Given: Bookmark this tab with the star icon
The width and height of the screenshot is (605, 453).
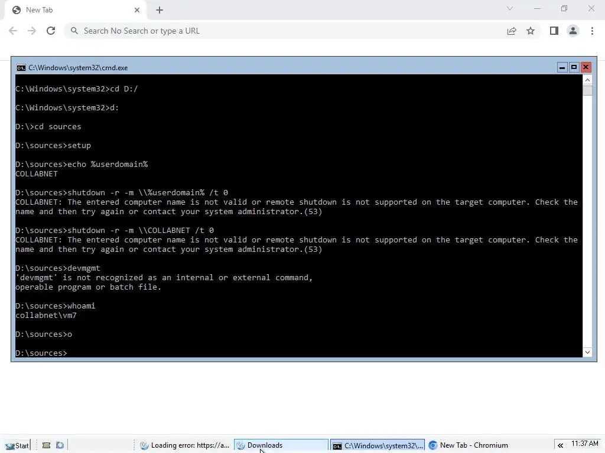Looking at the screenshot, I should point(531,31).
